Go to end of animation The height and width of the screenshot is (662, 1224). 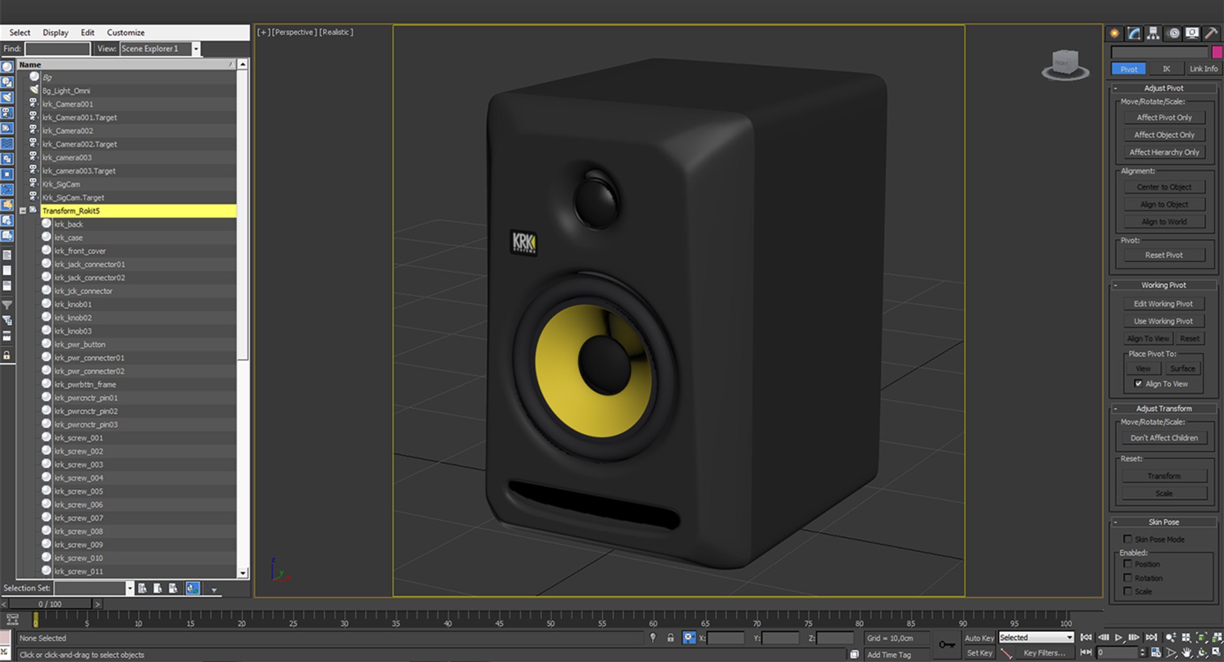tap(1151, 637)
